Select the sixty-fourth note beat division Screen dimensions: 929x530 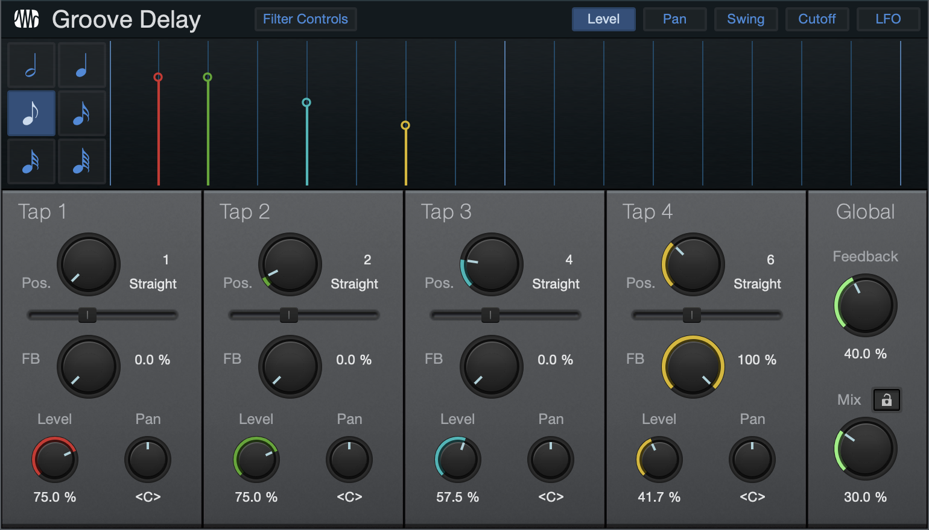82,161
